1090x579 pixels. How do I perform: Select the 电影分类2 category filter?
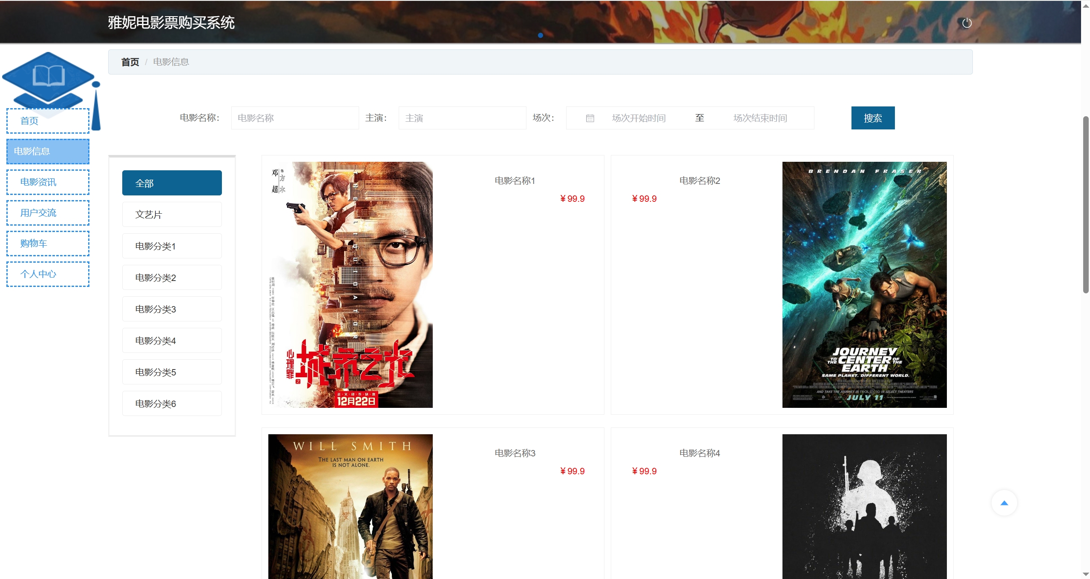(x=172, y=278)
